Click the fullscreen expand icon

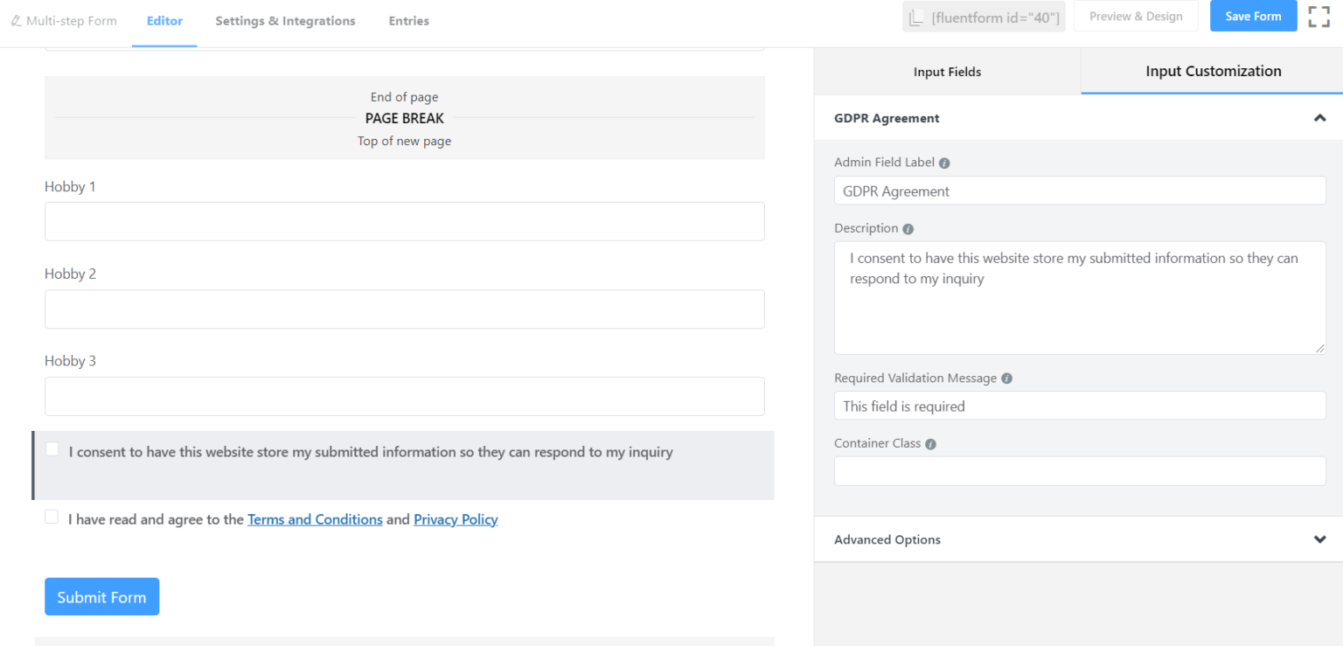(1319, 16)
